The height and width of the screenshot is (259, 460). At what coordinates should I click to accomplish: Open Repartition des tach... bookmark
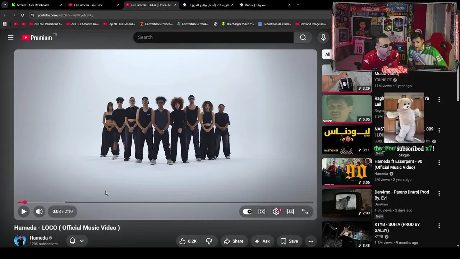click(x=275, y=24)
